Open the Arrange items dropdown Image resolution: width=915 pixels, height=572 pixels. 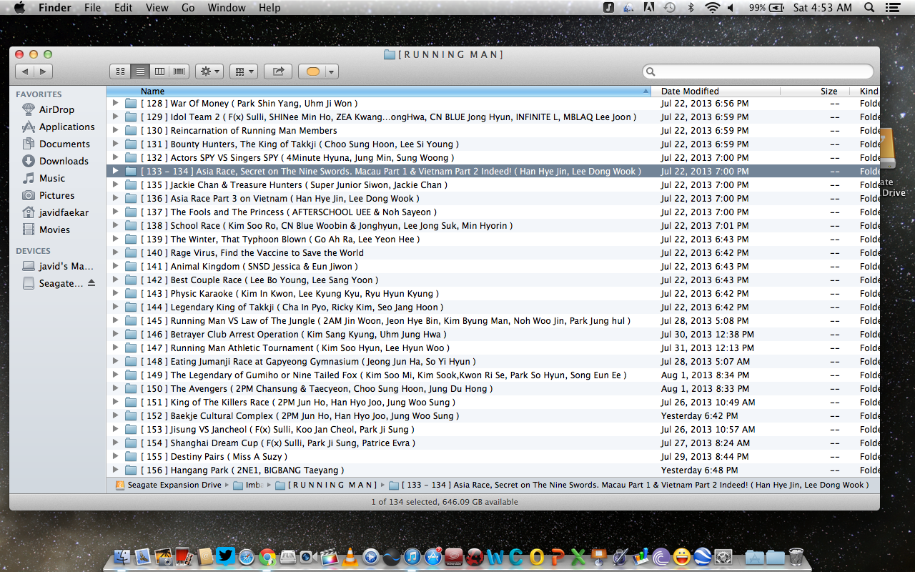point(244,71)
